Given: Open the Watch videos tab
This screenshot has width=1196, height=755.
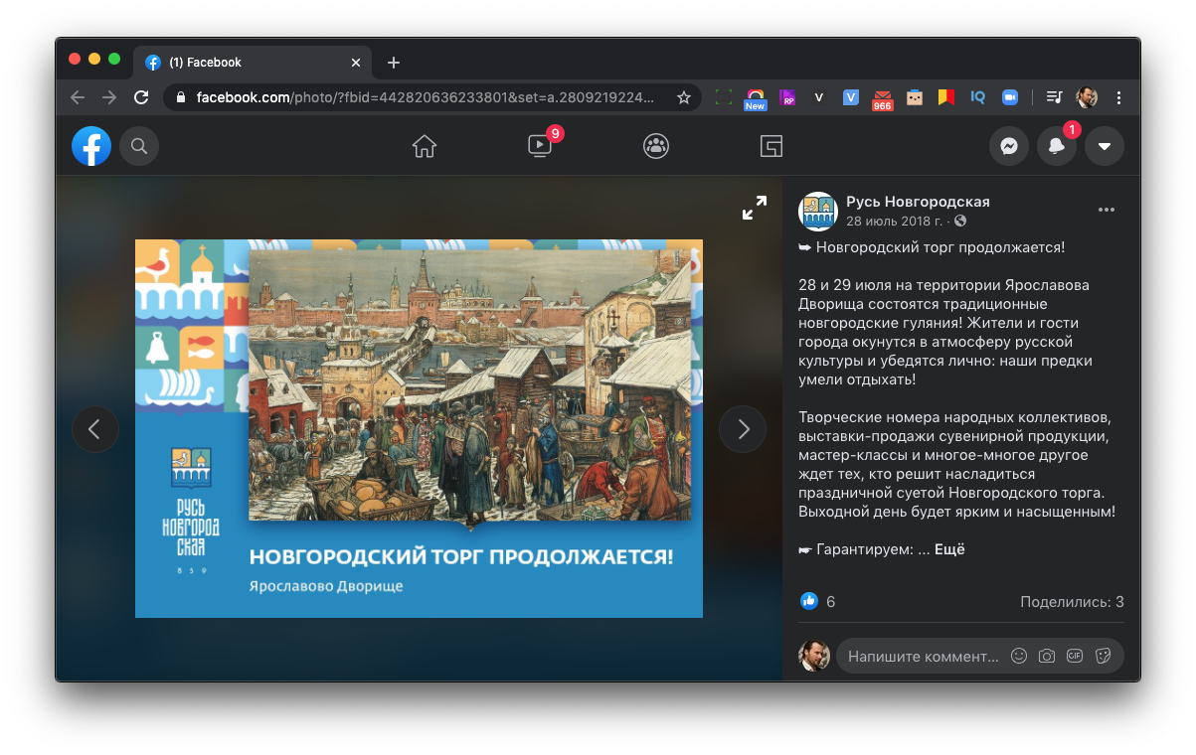Looking at the screenshot, I should 540,147.
